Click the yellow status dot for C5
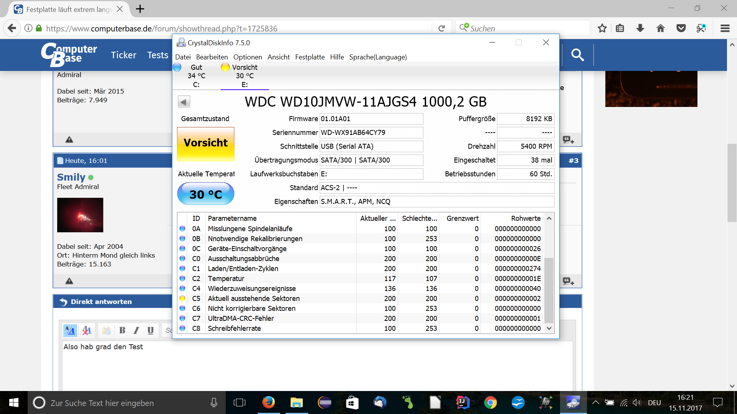The height and width of the screenshot is (414, 737). coord(182,299)
